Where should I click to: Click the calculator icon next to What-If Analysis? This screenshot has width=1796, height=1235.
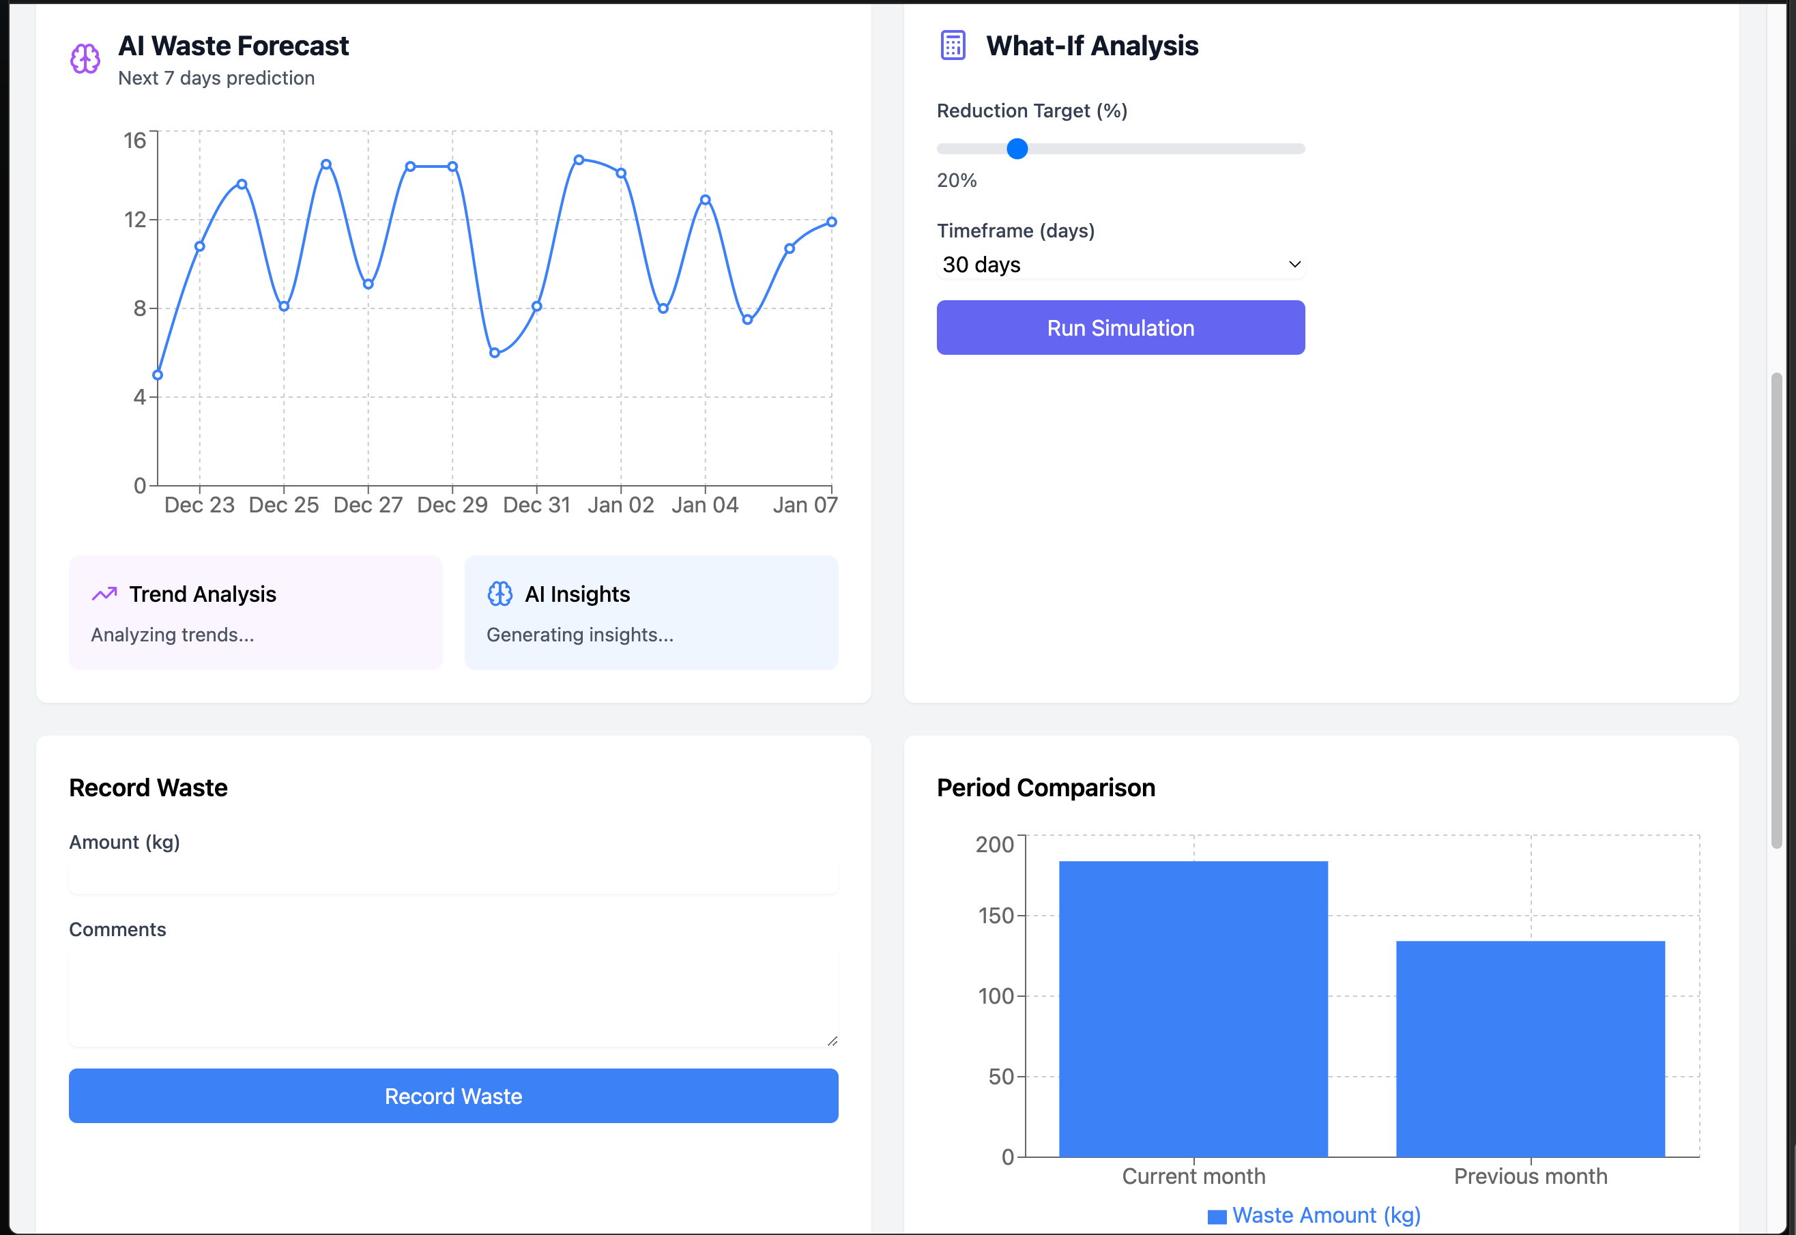click(953, 45)
